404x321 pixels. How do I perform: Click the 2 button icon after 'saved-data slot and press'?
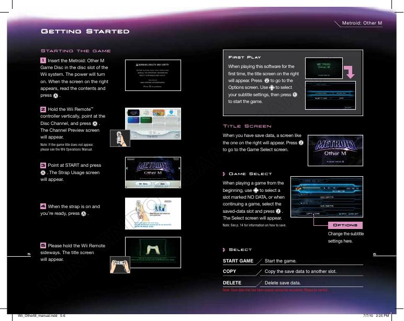278,211
